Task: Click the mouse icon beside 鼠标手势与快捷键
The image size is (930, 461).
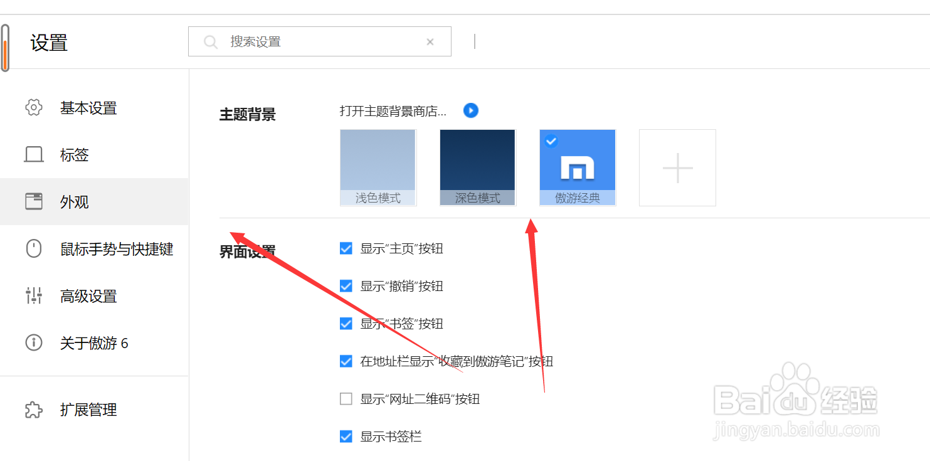Action: coord(33,248)
